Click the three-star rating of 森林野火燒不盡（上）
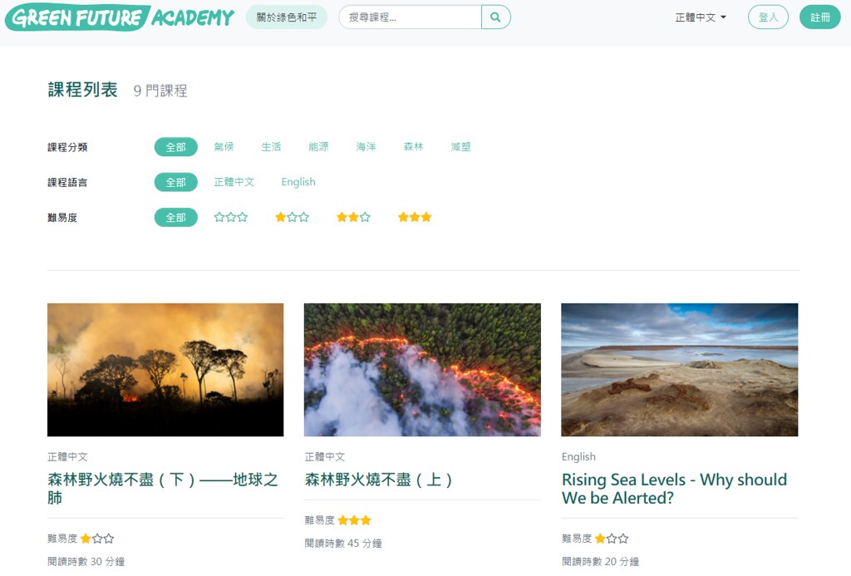Screen dimensions: 851x576 354,520
